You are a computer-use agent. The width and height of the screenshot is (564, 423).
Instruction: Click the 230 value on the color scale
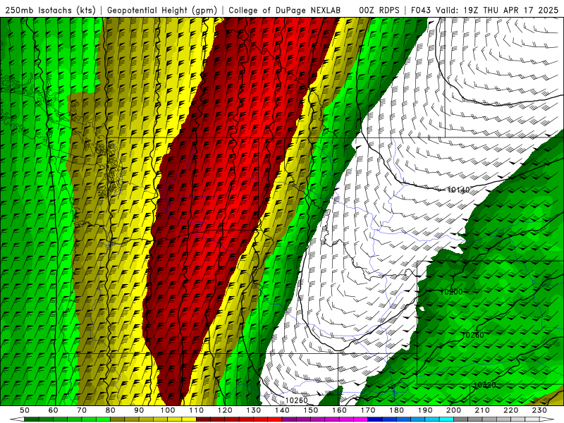point(539,410)
